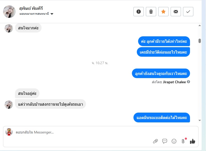Click the chat scrollbar thumb
The image size is (206, 151).
[200, 41]
